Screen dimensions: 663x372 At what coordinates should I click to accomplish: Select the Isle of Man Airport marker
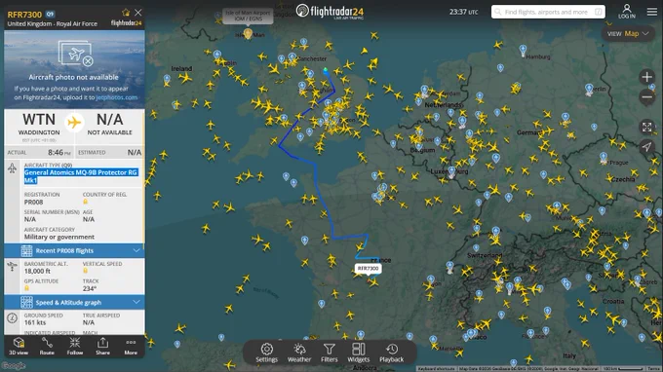[248, 33]
